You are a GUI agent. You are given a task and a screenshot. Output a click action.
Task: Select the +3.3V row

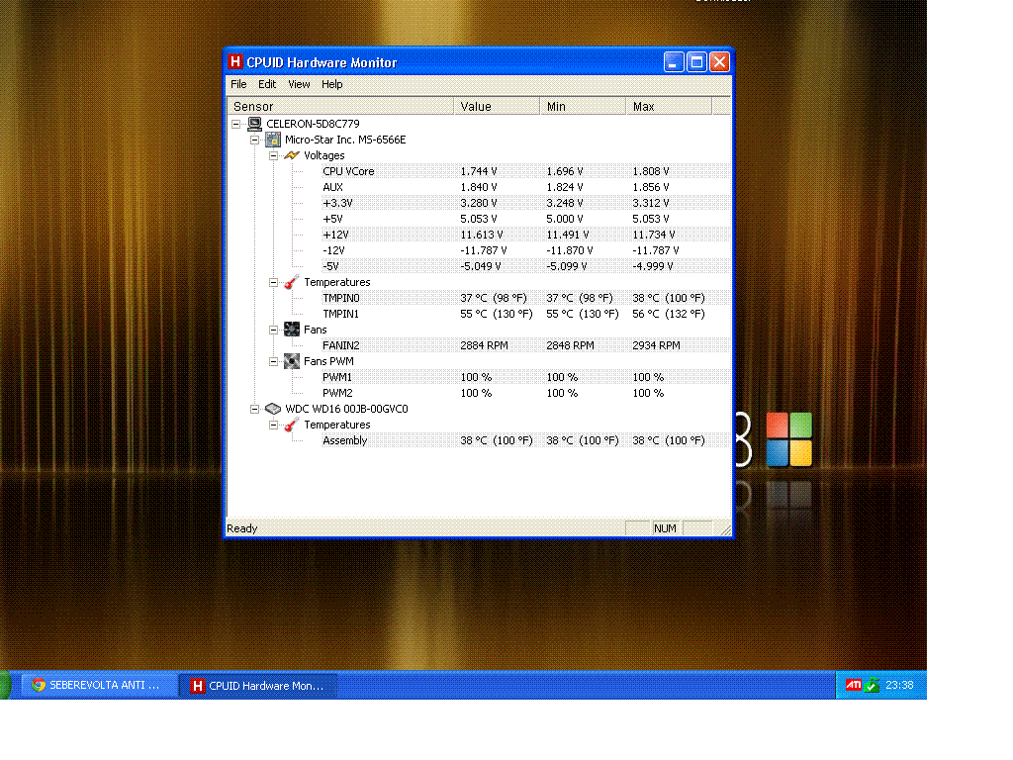(526, 203)
